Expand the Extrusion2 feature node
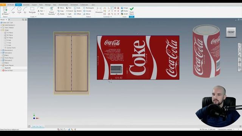 coord(1,60)
